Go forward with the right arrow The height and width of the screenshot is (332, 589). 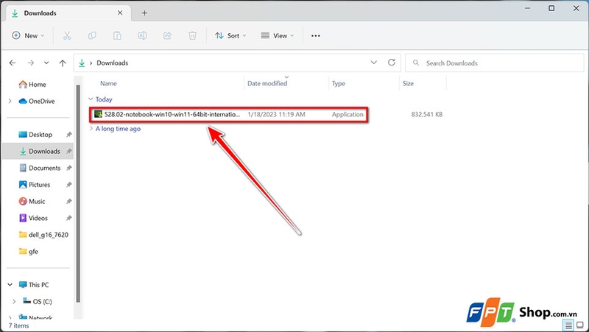click(x=30, y=63)
